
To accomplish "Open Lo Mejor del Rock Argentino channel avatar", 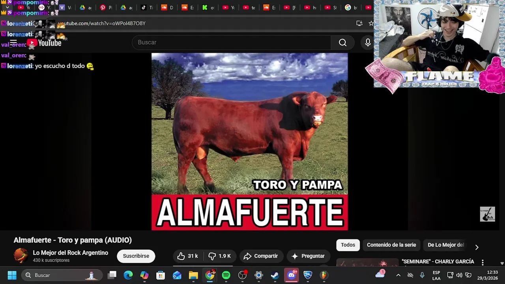I will point(21,256).
